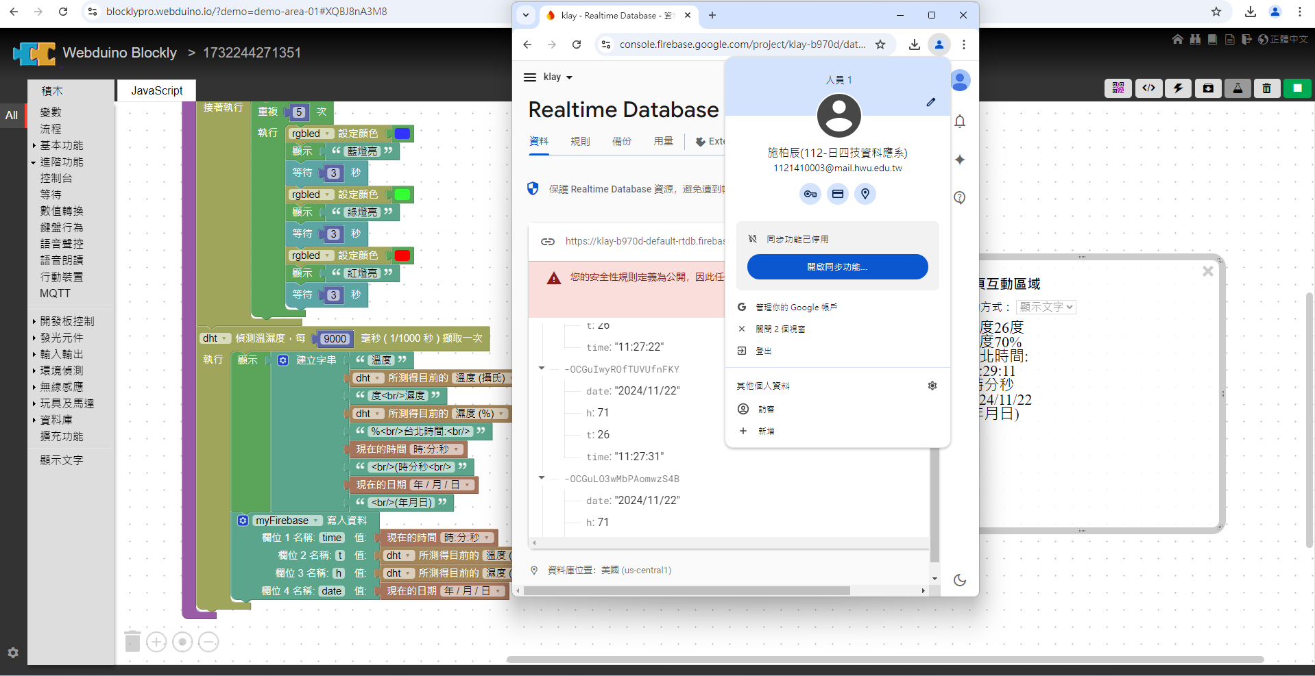Toggle Firebase dark mode moon icon
1315x676 pixels.
(x=960, y=580)
